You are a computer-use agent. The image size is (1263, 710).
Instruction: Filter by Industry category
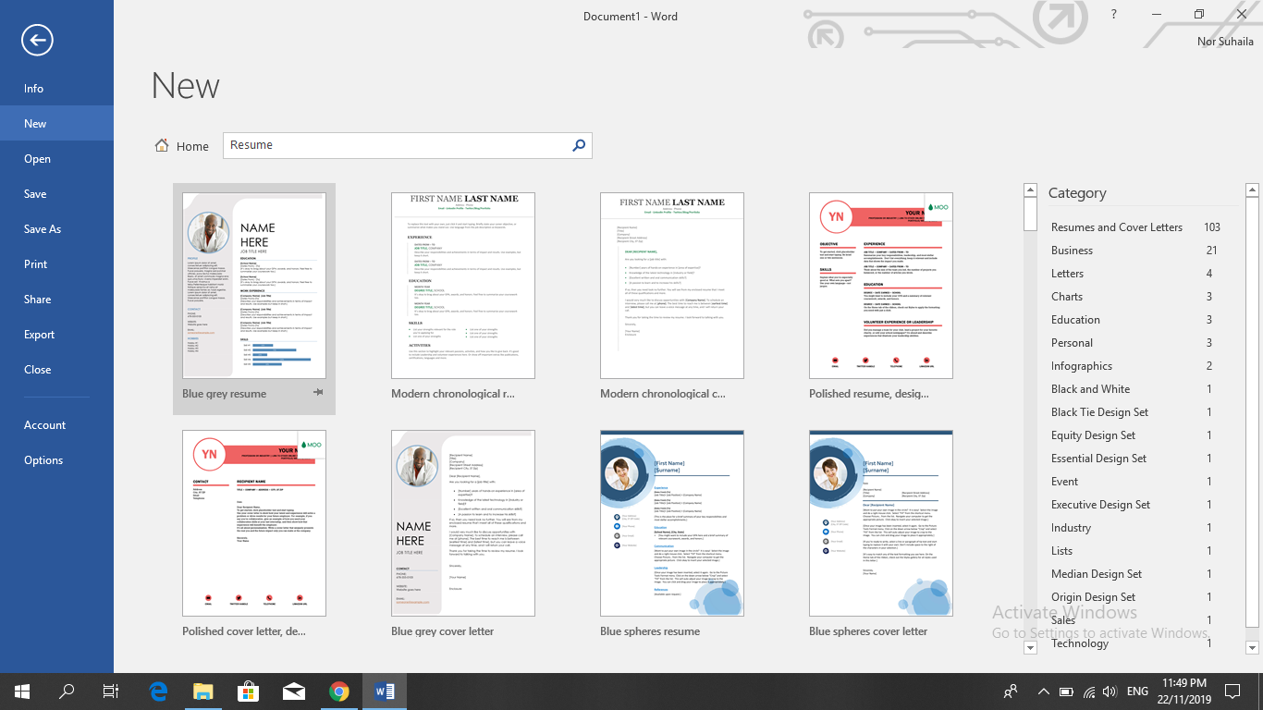1138,528
